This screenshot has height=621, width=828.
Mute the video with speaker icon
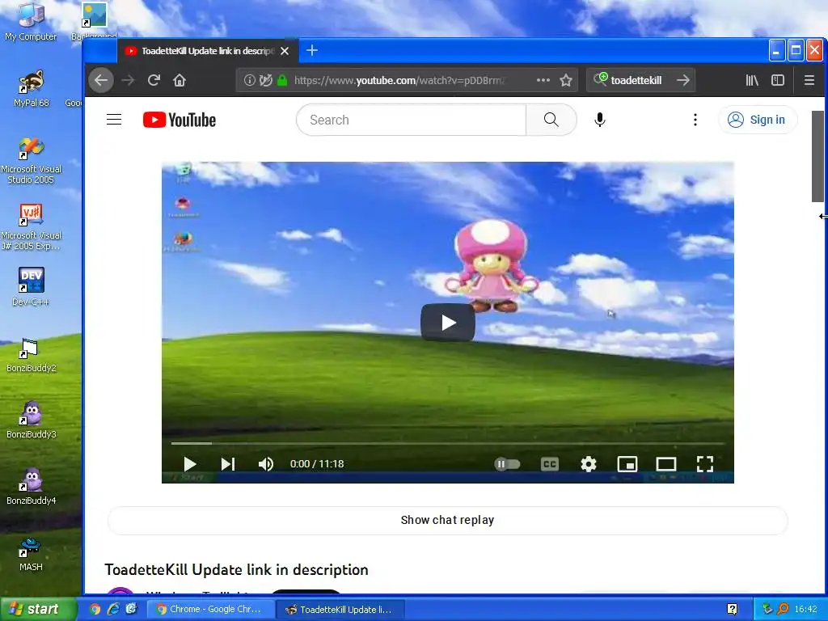point(265,464)
